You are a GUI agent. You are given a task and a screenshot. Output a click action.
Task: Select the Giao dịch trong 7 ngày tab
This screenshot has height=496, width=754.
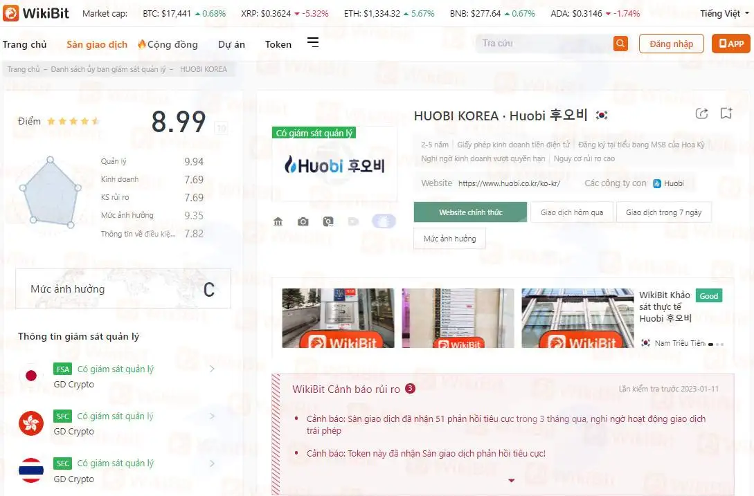[663, 212]
